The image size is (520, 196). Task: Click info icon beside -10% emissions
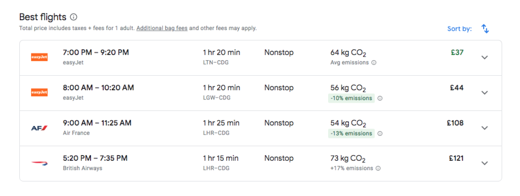coord(380,98)
